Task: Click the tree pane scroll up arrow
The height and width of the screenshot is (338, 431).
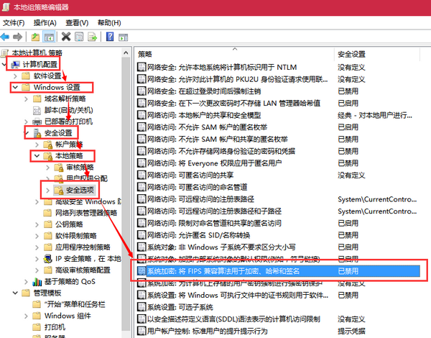Action: 126,52
